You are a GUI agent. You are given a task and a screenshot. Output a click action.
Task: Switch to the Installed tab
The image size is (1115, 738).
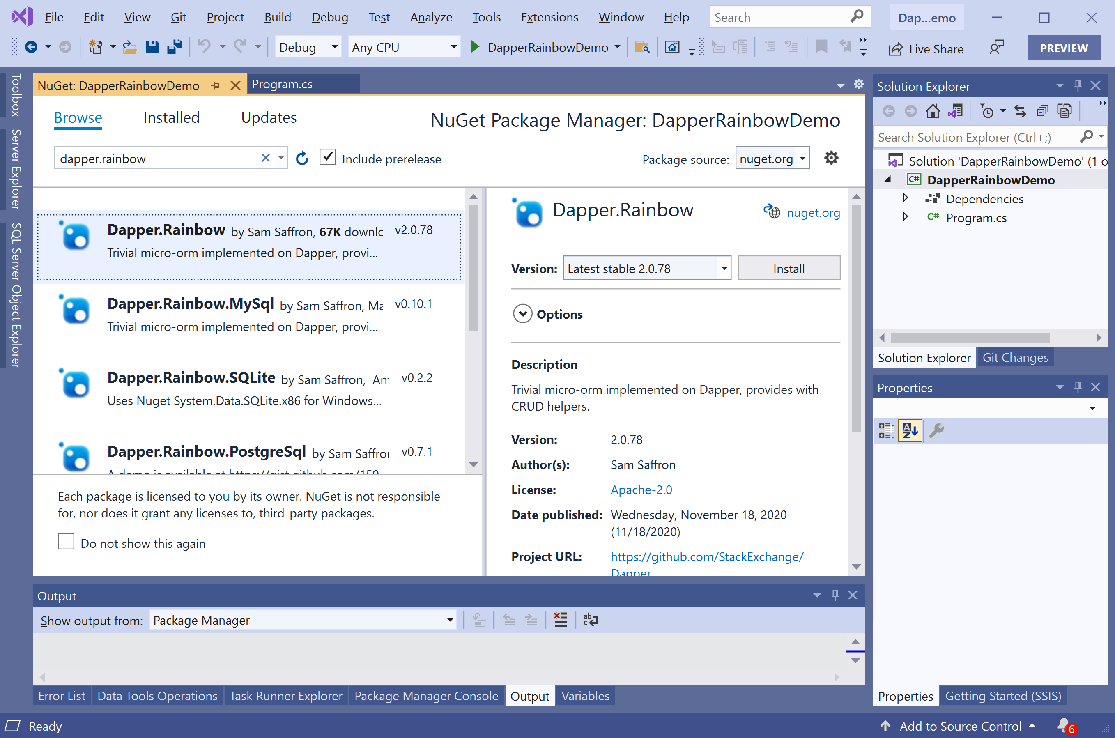[x=171, y=118]
